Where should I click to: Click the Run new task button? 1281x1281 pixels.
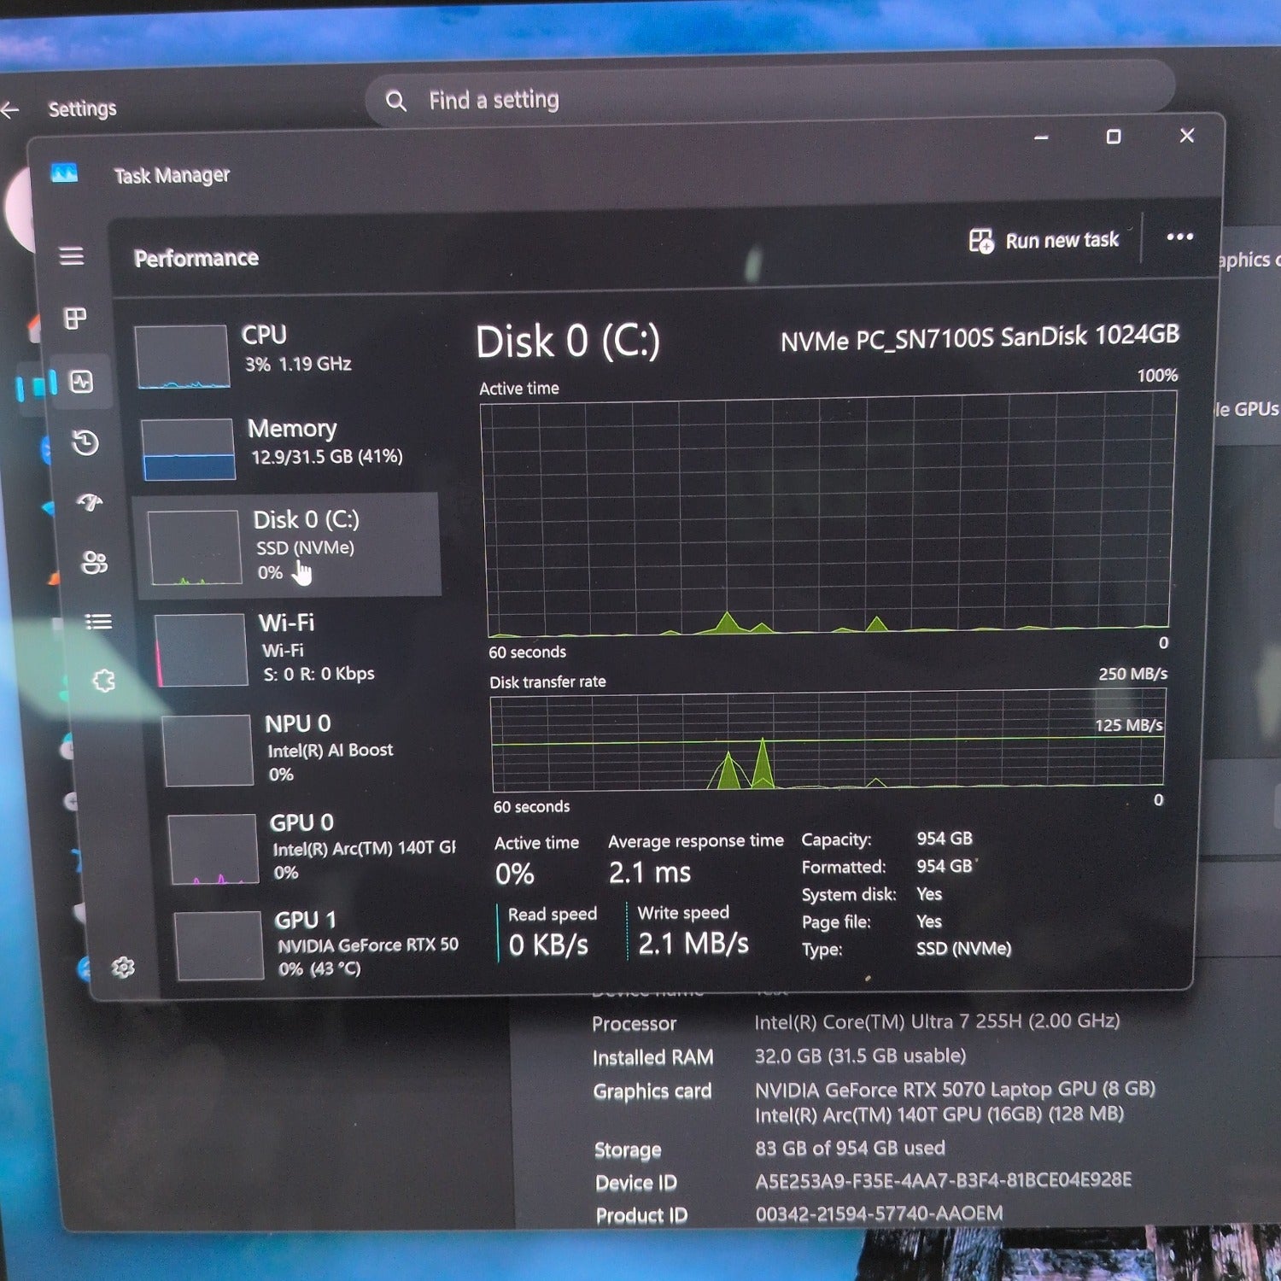pos(1044,241)
